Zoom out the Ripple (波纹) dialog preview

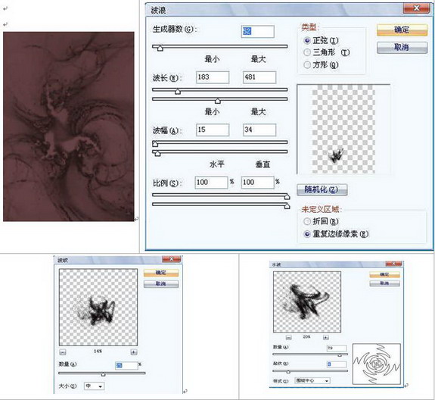63,352
